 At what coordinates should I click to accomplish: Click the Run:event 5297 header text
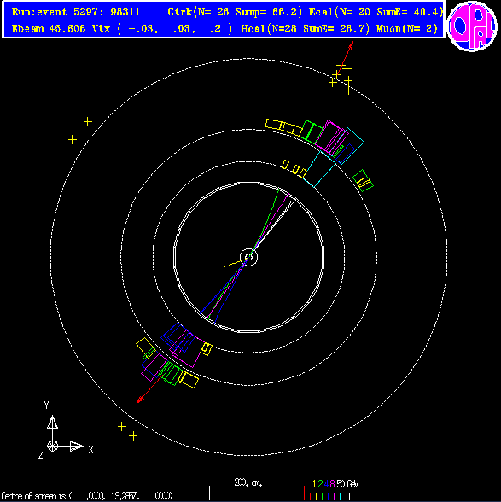coord(76,12)
